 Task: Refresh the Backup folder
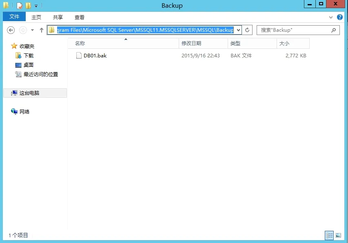(x=247, y=30)
